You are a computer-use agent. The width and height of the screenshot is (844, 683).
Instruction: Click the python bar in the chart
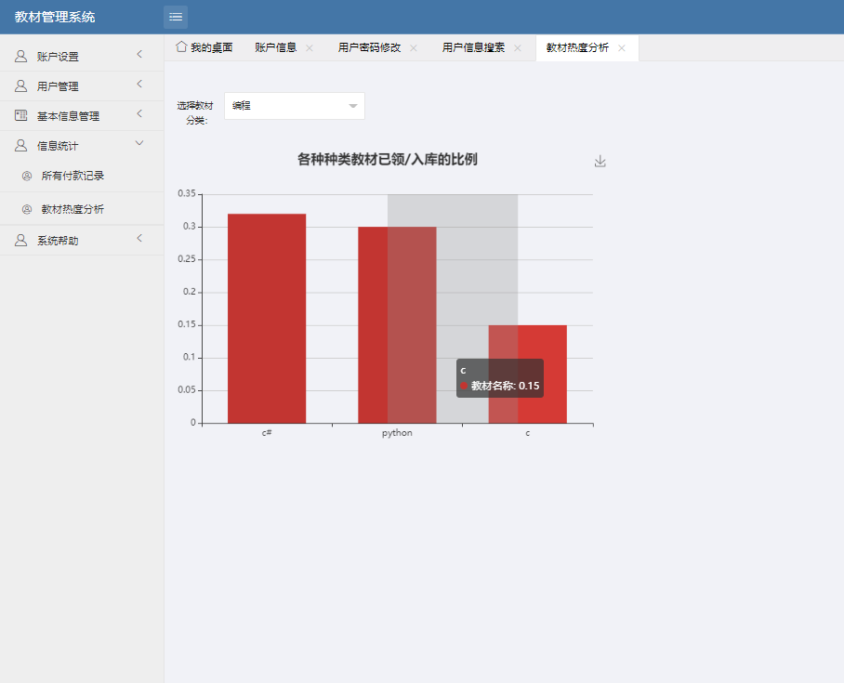(x=397, y=325)
